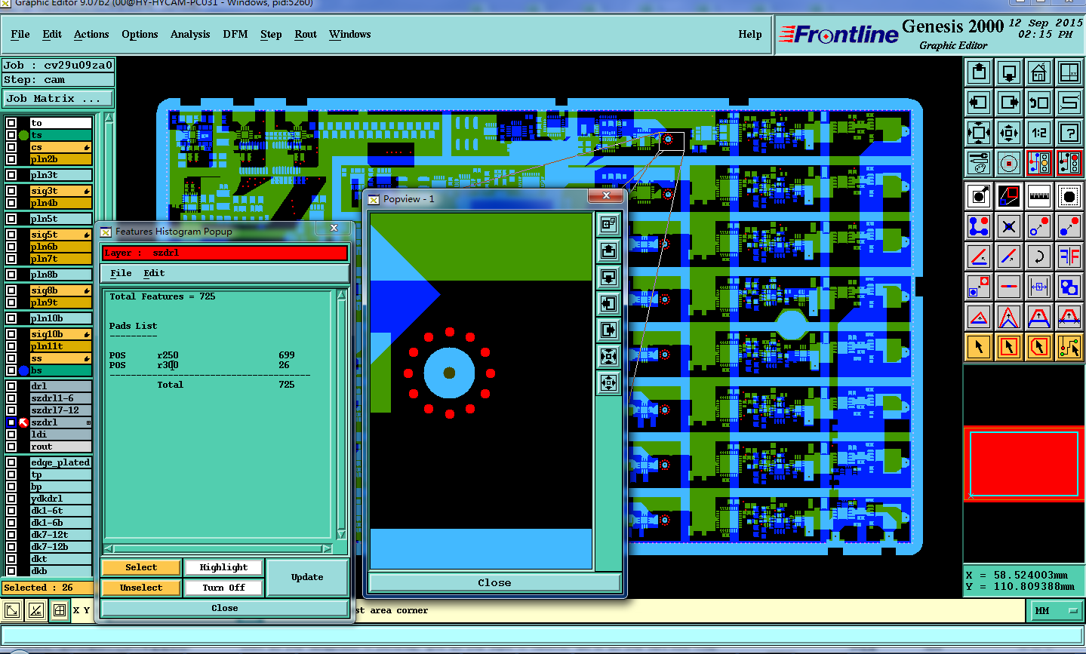Click the mirror F icon

click(1069, 256)
